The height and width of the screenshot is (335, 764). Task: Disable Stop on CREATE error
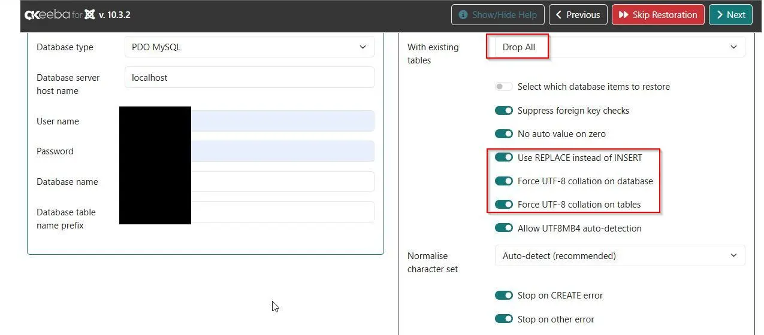[504, 296]
